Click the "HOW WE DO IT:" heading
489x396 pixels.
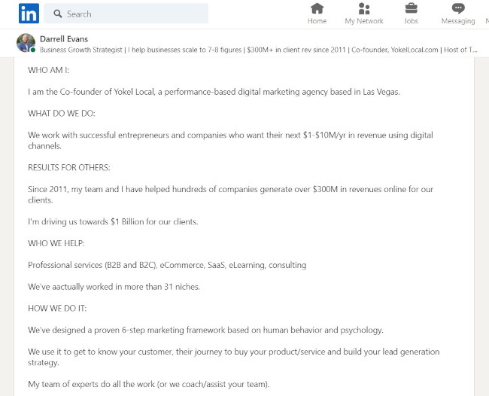coord(57,308)
